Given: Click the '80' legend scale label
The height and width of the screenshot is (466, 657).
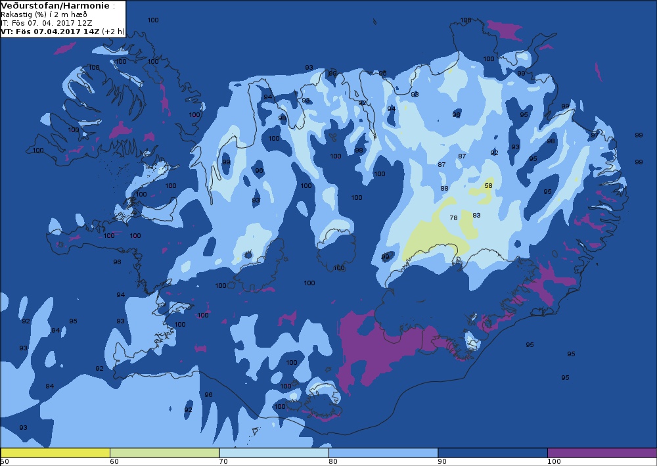Looking at the screenshot, I should click(x=332, y=462).
